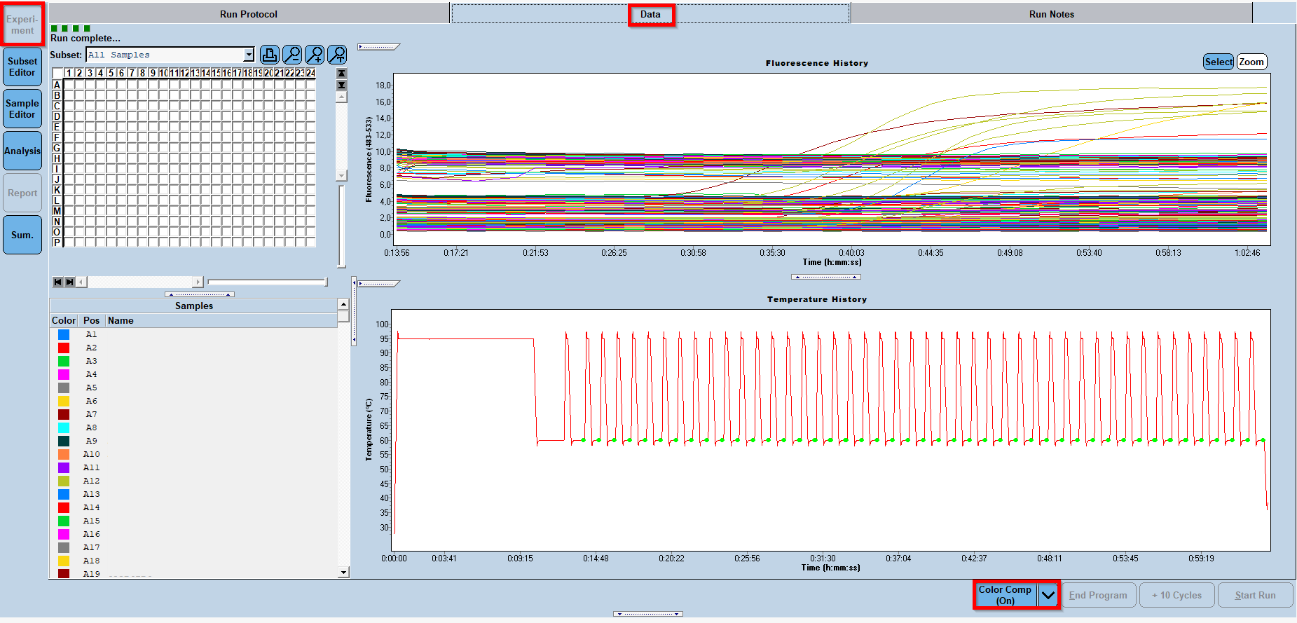Click the print plate icon
1297x623 pixels.
point(270,55)
